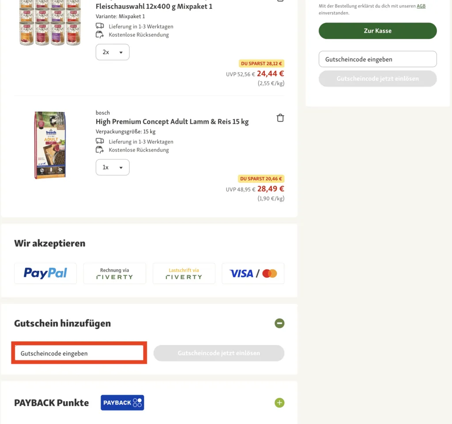Collapse the Gutschein hinzufügen section
The height and width of the screenshot is (424, 452).
(x=279, y=323)
